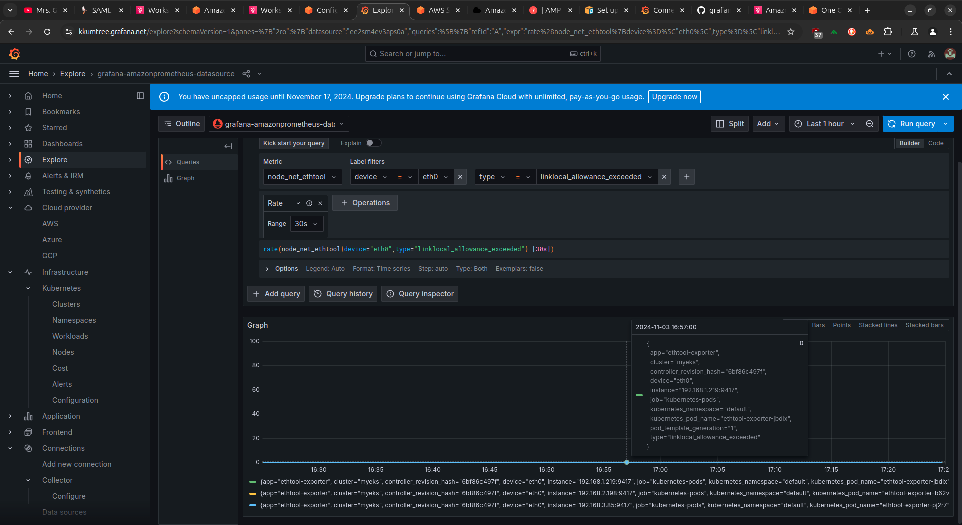Screen dimensions: 962x525
Task: Switch query editor to Builder mode
Action: 909,143
